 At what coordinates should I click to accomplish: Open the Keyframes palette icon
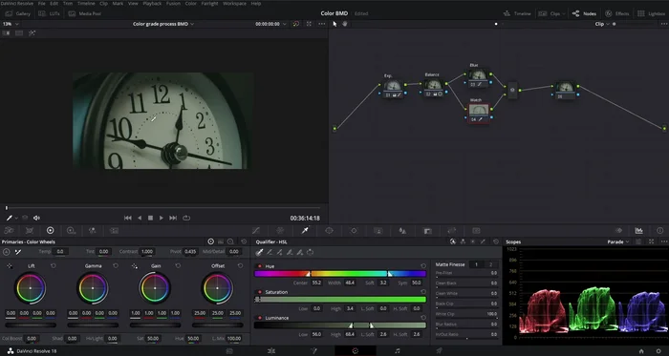coord(618,230)
